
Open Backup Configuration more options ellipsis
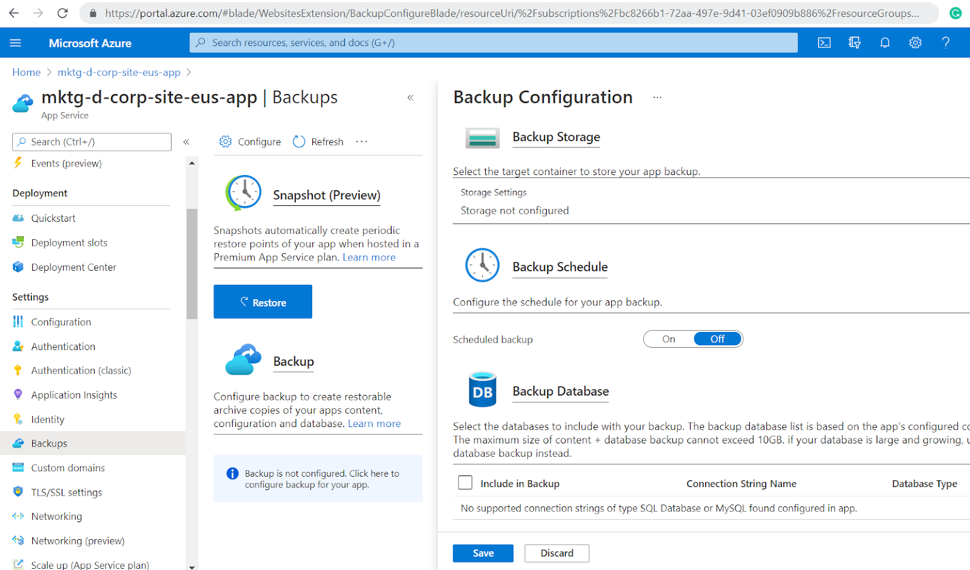click(x=657, y=98)
